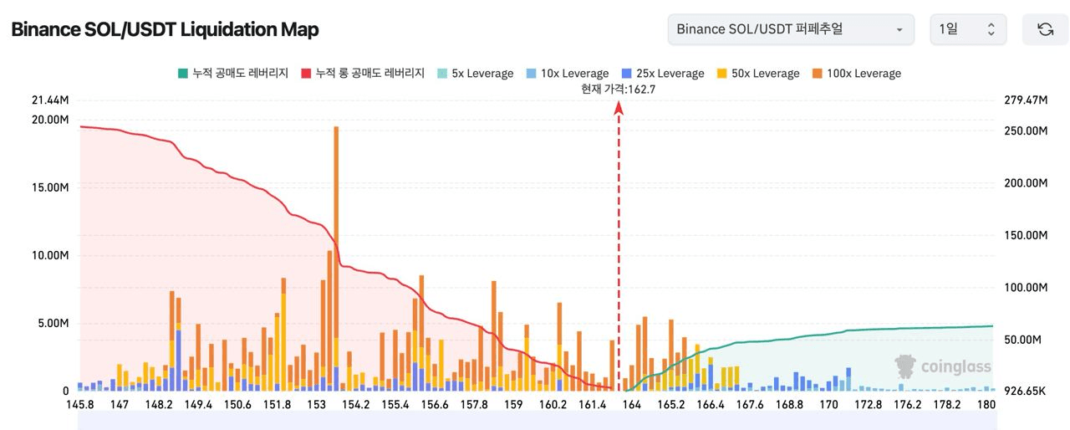Click the yellow 50x Leverage color swatch
Screen dimensions: 1070x430
[721, 74]
